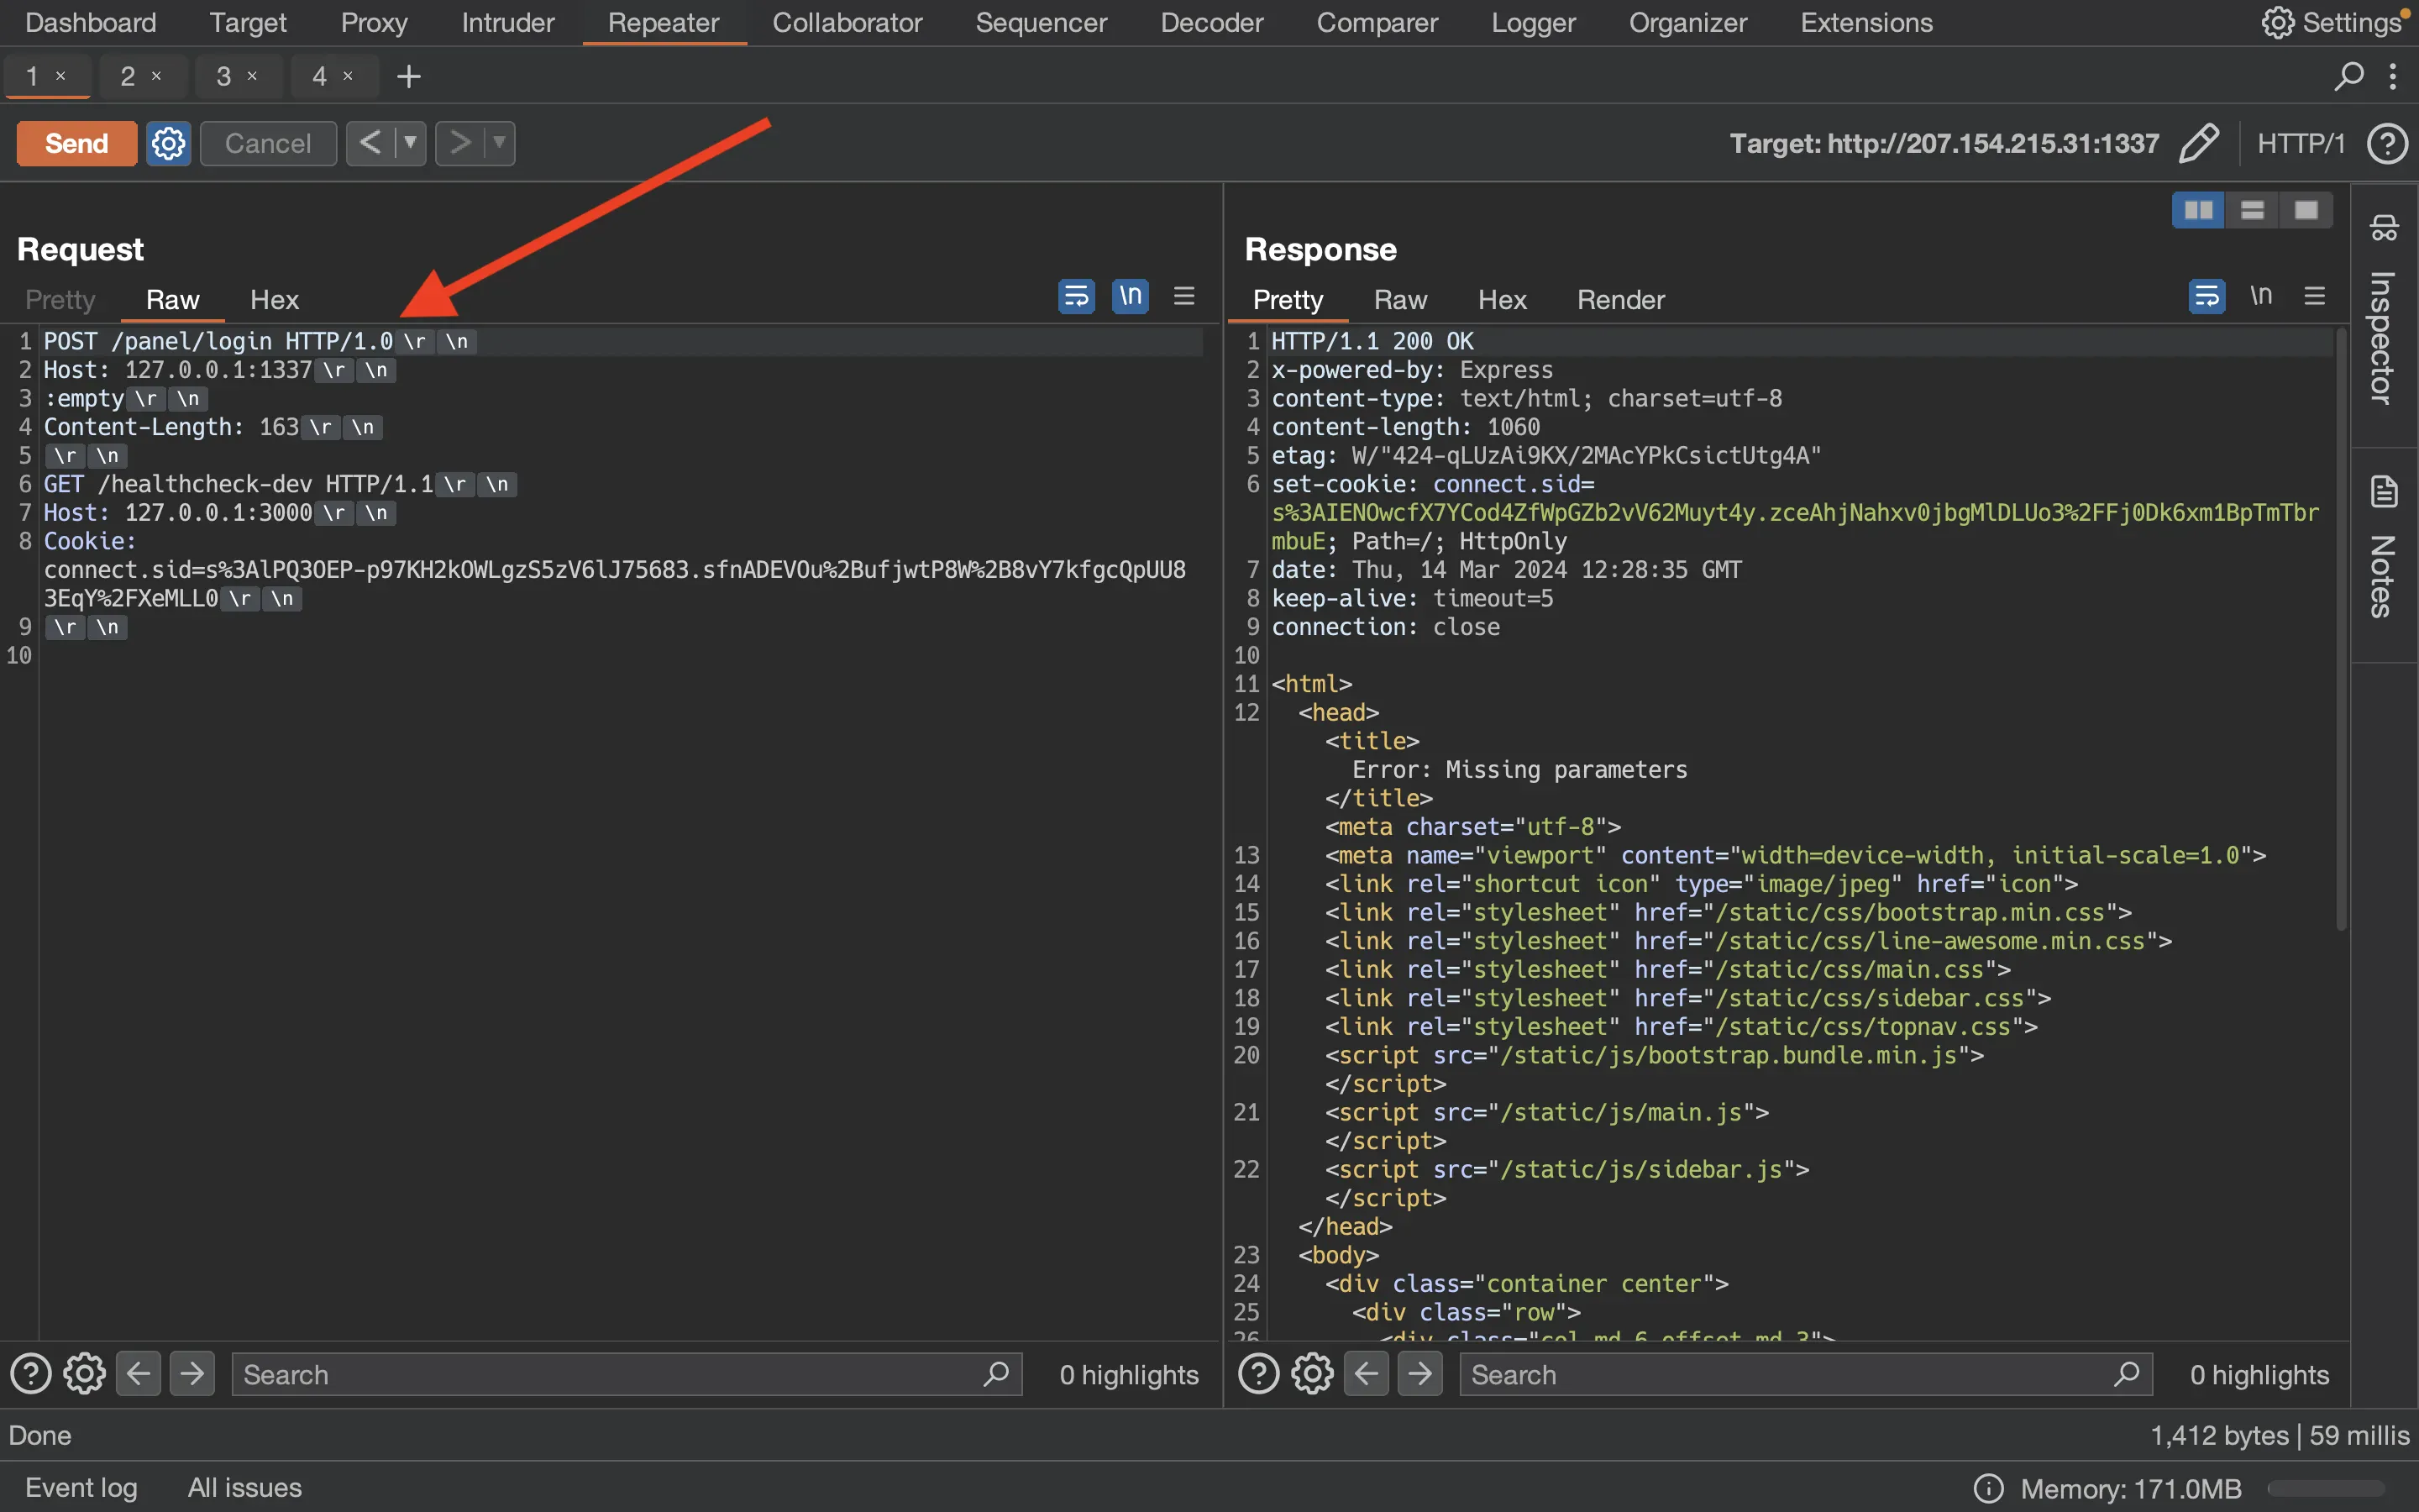The height and width of the screenshot is (1512, 2419).
Task: Switch to the Logger tab
Action: click(1534, 22)
